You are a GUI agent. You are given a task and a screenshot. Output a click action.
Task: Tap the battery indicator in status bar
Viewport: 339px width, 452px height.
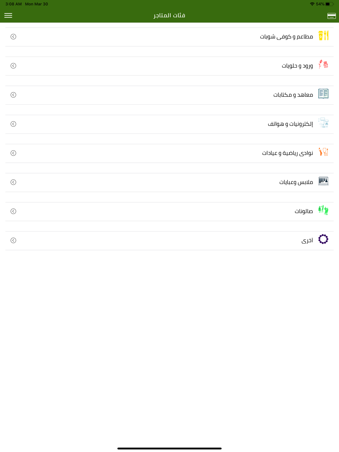(330, 4)
